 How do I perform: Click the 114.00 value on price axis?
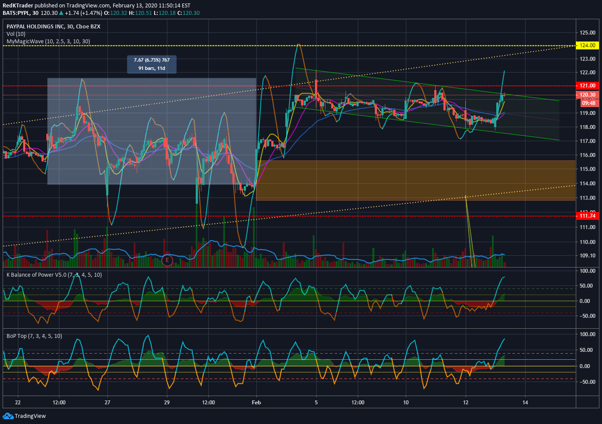tap(588, 184)
